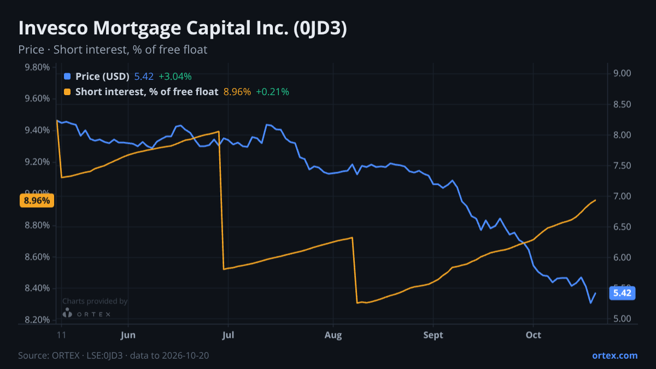Click the orange Short interest legend swatch
The width and height of the screenshot is (656, 369).
pos(67,92)
